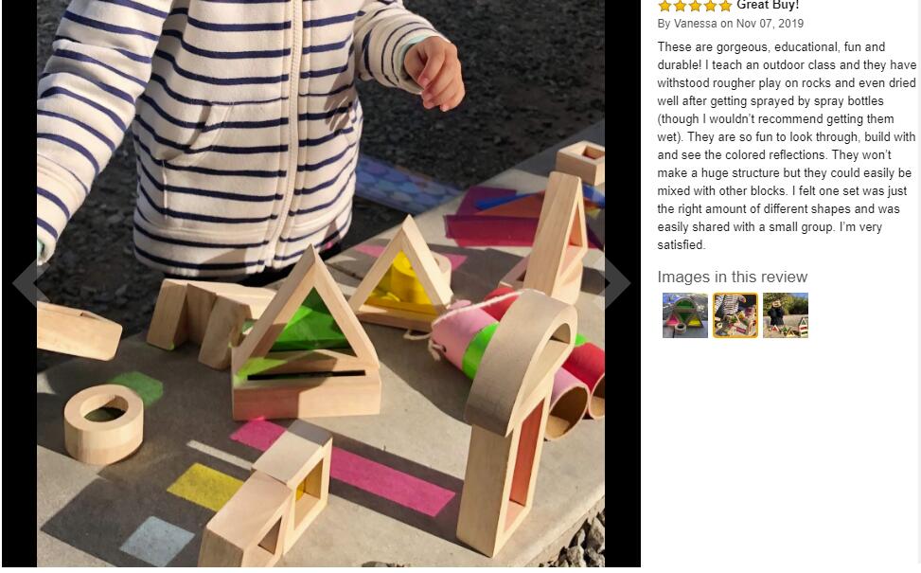The width and height of the screenshot is (921, 573).
Task: View the third thumbnail of child outdoors
Action: (x=786, y=315)
